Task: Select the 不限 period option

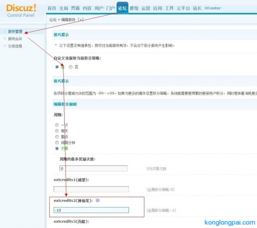Action: (57, 148)
